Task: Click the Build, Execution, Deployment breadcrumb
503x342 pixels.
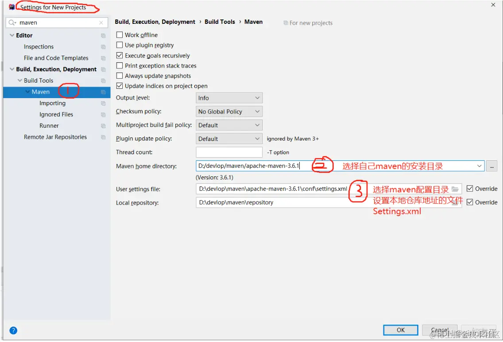Action: [x=155, y=22]
